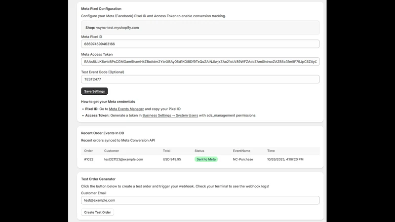
Task: Click the Sent to Meta status badge
Action: tap(206, 159)
